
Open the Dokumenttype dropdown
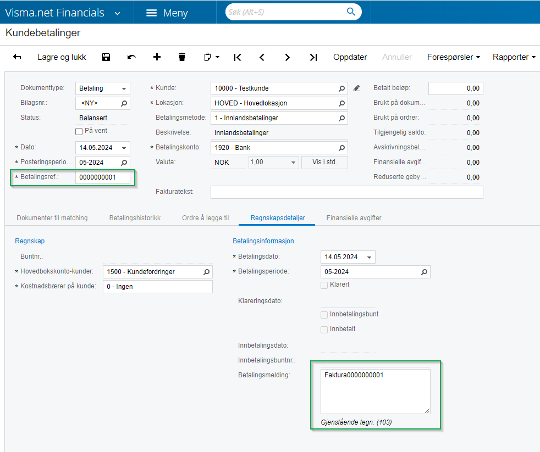123,88
